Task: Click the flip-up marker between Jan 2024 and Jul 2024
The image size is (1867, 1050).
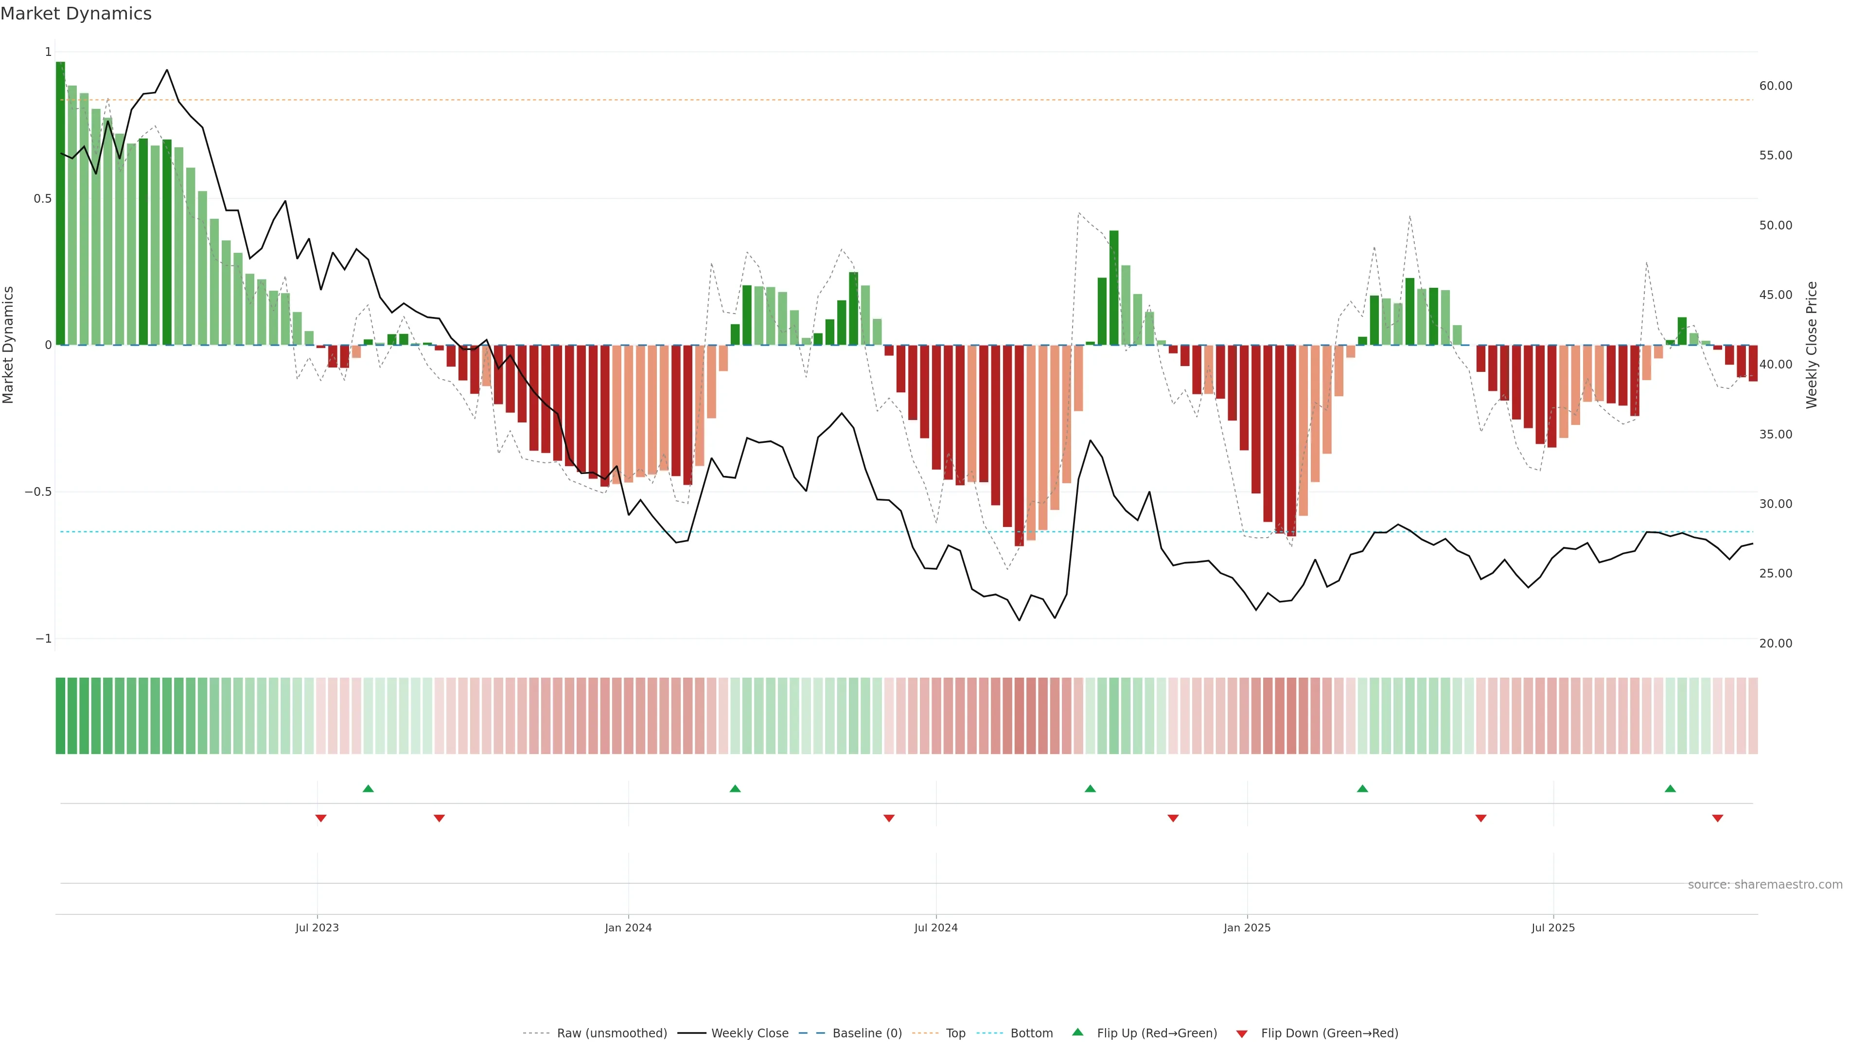Action: (x=735, y=788)
